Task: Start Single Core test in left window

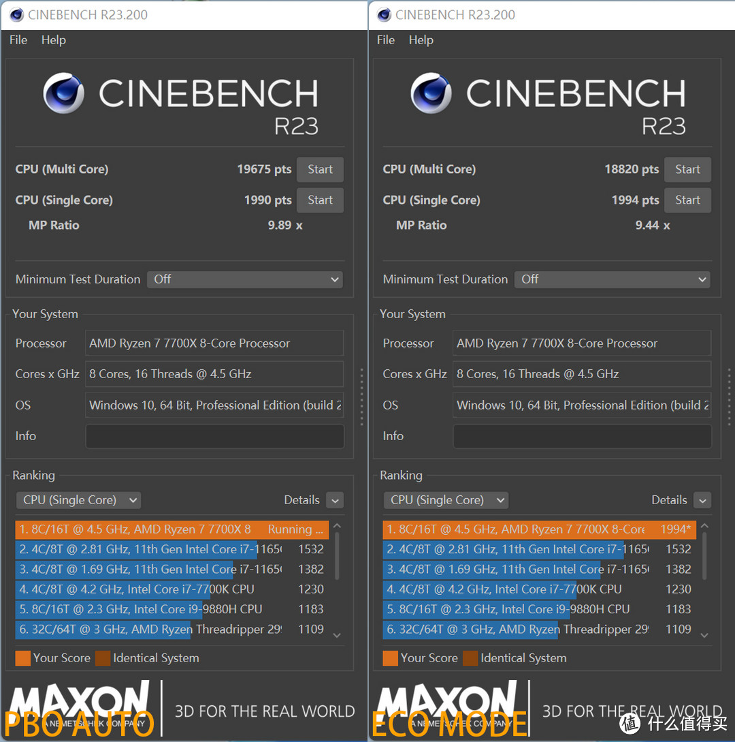Action: point(320,200)
